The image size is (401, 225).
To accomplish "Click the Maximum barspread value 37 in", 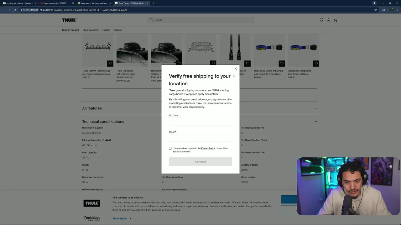I will click(85, 182).
